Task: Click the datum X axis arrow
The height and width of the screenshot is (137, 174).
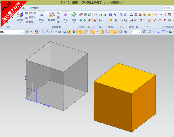Action: pyautogui.click(x=46, y=105)
